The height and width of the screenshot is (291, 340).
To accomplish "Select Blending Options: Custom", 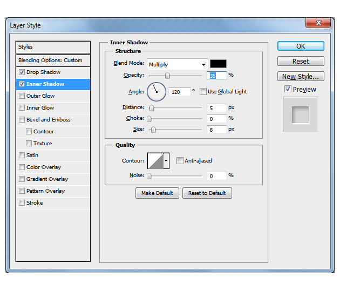I will (x=53, y=60).
